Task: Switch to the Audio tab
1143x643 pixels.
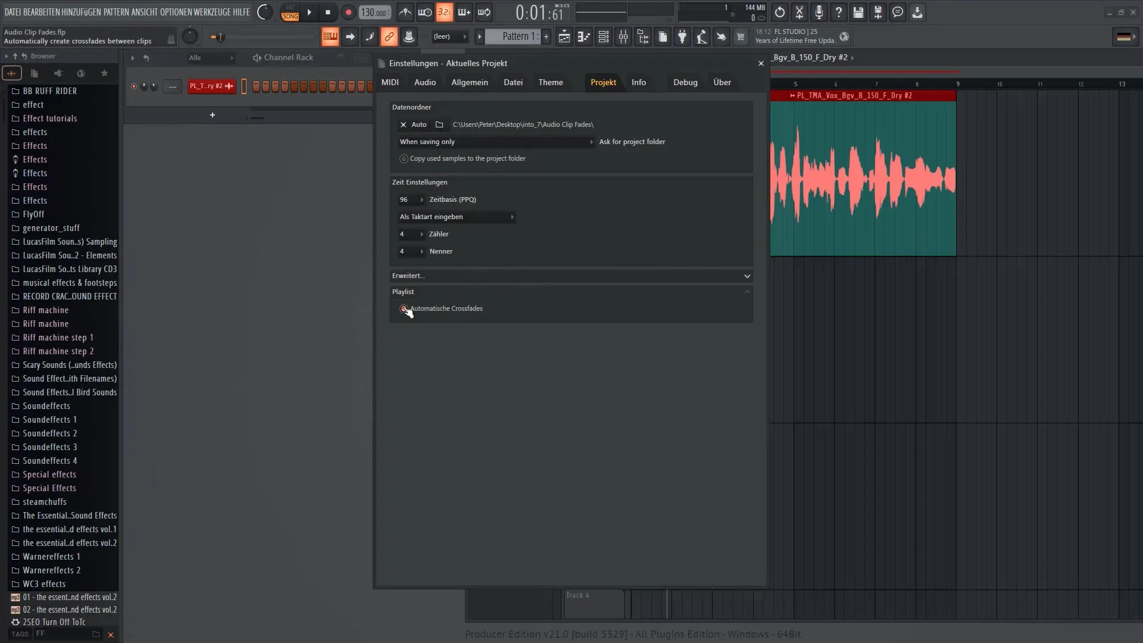Action: click(x=424, y=82)
